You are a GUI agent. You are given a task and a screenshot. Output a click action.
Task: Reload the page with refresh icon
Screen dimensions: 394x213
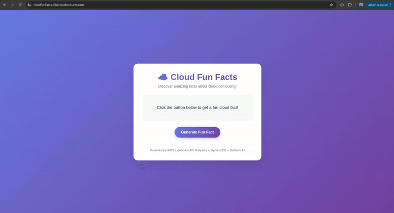click(x=20, y=5)
